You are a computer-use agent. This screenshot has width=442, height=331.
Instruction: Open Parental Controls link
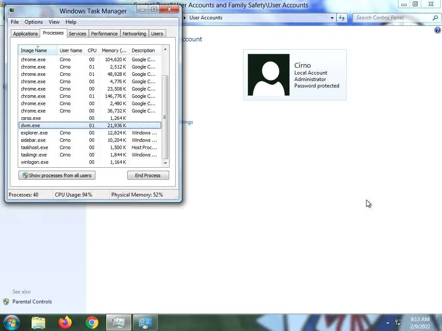point(32,301)
